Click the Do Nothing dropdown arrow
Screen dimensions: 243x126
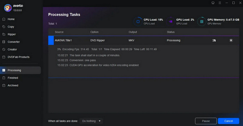click(100, 121)
